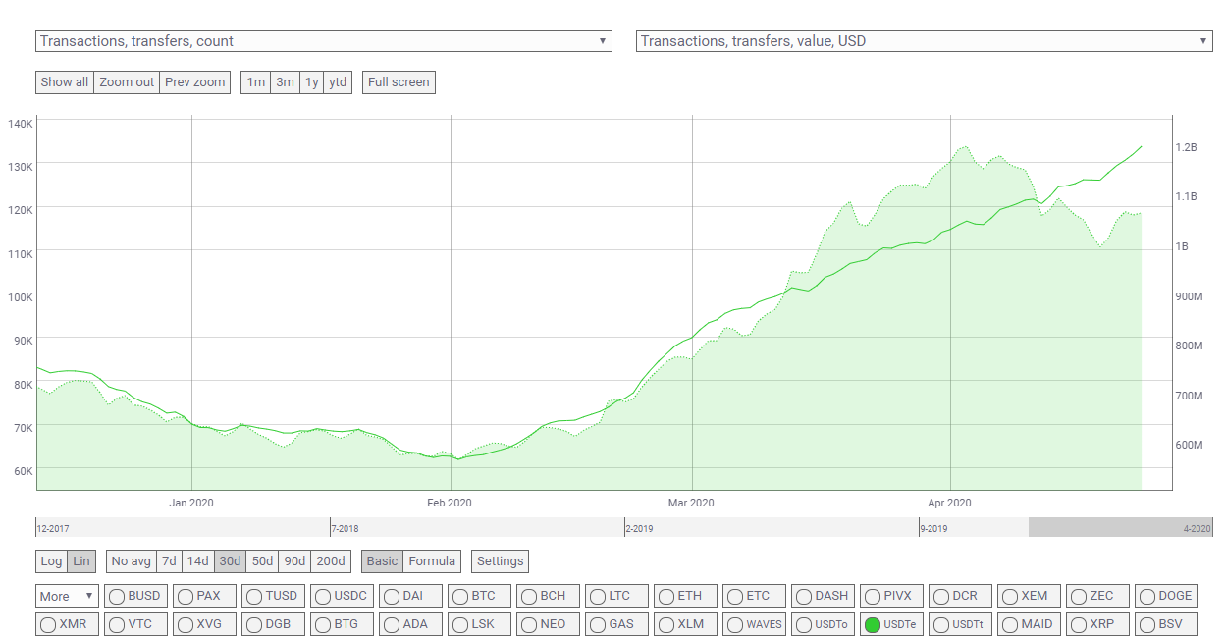Toggle the PIVX coin series
This screenshot has width=1224, height=639.
pyautogui.click(x=892, y=596)
